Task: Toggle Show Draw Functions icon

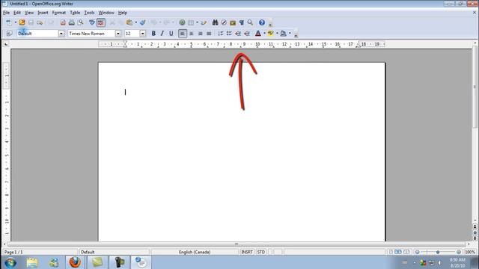Action: click(x=204, y=22)
